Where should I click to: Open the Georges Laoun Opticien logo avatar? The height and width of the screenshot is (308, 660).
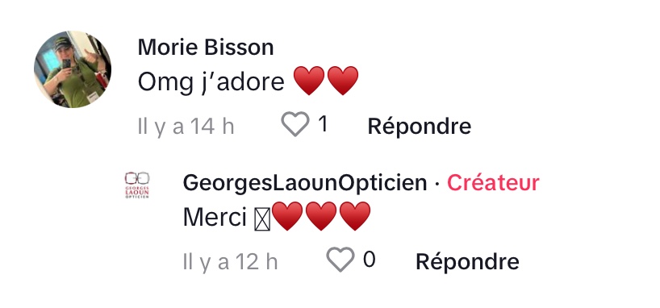(137, 185)
